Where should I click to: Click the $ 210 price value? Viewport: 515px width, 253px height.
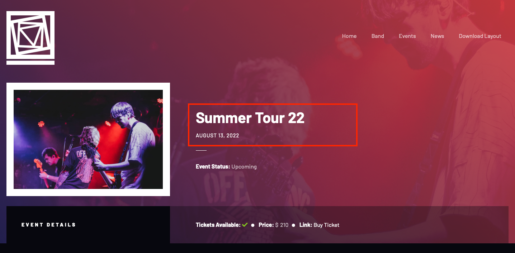[x=282, y=225]
